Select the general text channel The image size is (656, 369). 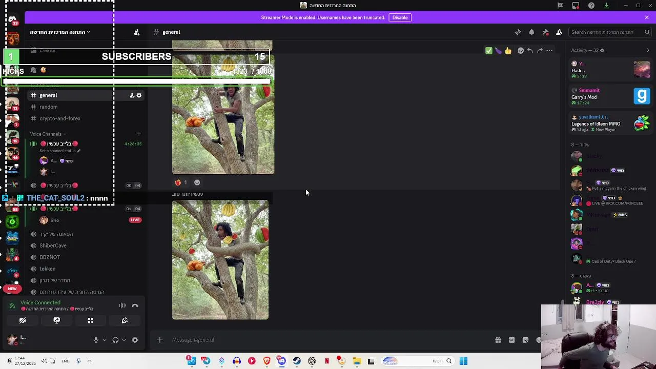tap(85, 95)
